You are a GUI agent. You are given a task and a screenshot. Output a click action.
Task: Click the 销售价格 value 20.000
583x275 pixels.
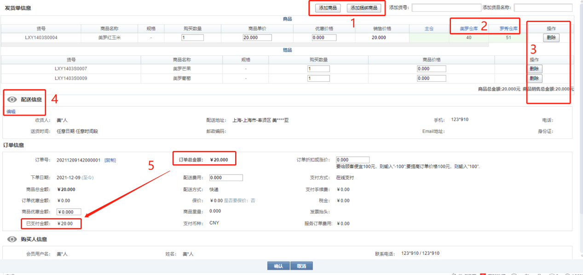(379, 38)
